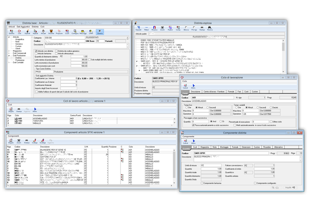Check Solo multipli del lotto minimo
The image size is (310, 210).
tap(90, 60)
